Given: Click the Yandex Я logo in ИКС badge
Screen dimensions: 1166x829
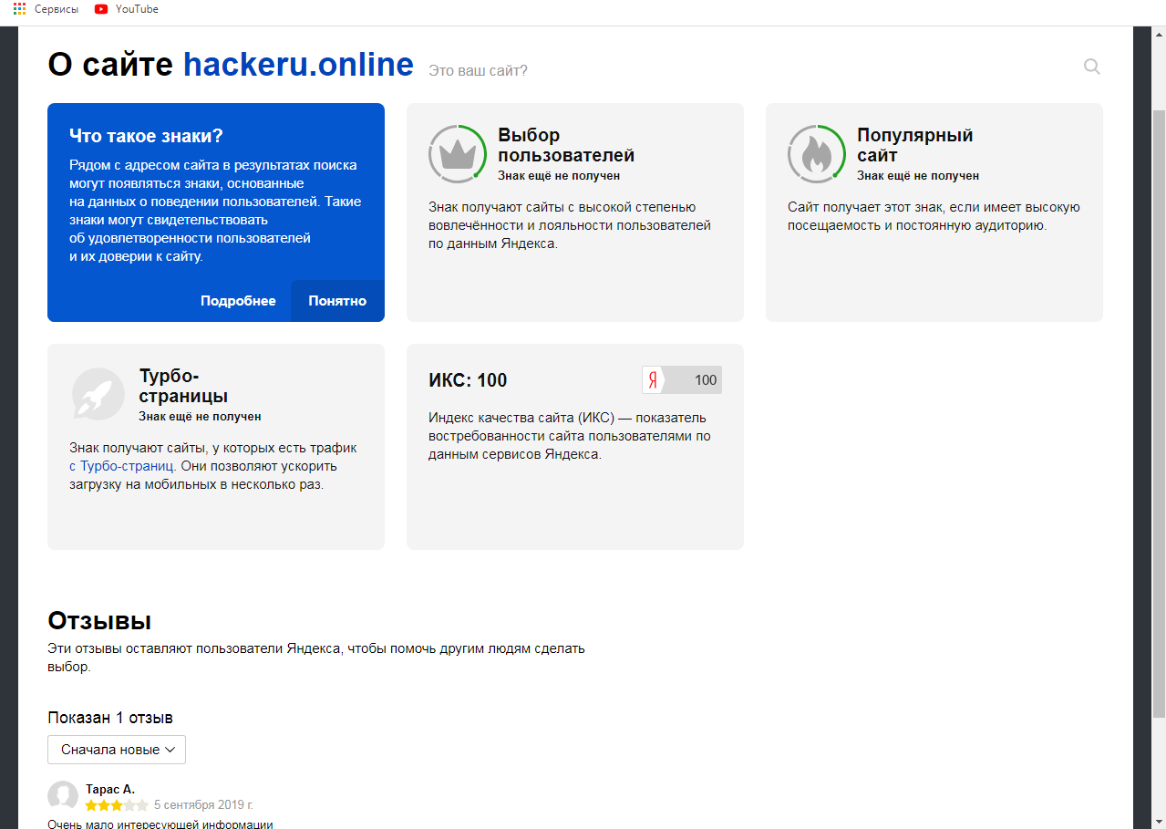Looking at the screenshot, I should pos(653,380).
